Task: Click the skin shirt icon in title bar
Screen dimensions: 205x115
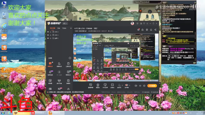Action: (144, 24)
